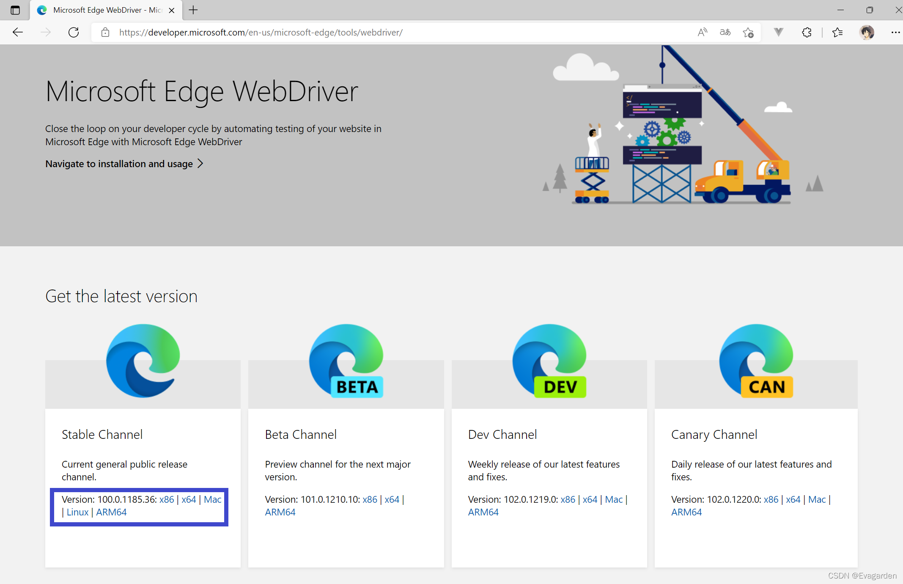903x584 pixels.
Task: Click the Dev Channel Edge logo
Action: 549,361
